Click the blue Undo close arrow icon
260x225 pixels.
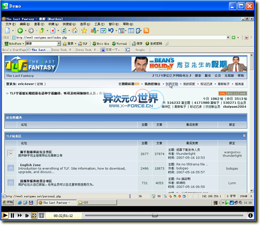pyautogui.click(x=111, y=31)
